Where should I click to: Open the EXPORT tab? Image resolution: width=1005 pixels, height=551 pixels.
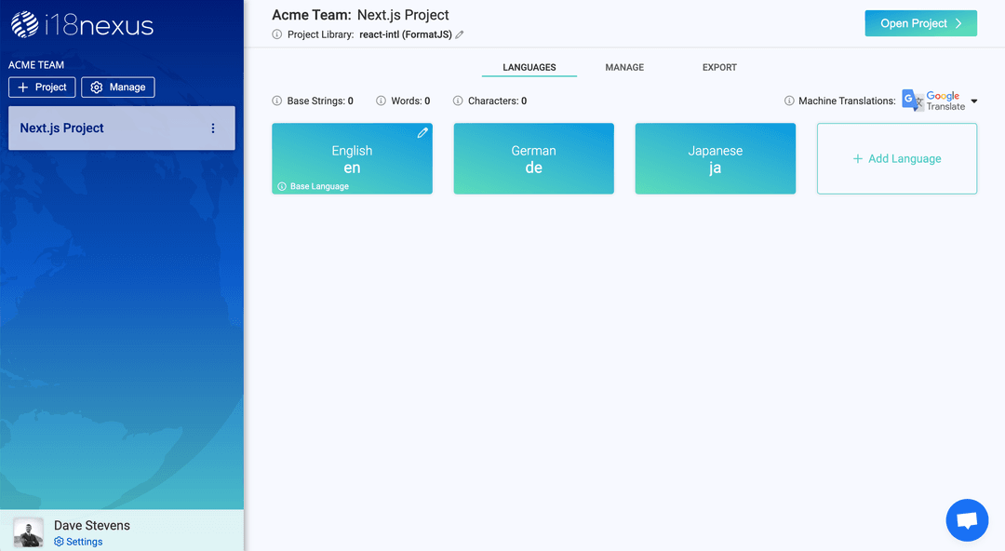point(719,67)
